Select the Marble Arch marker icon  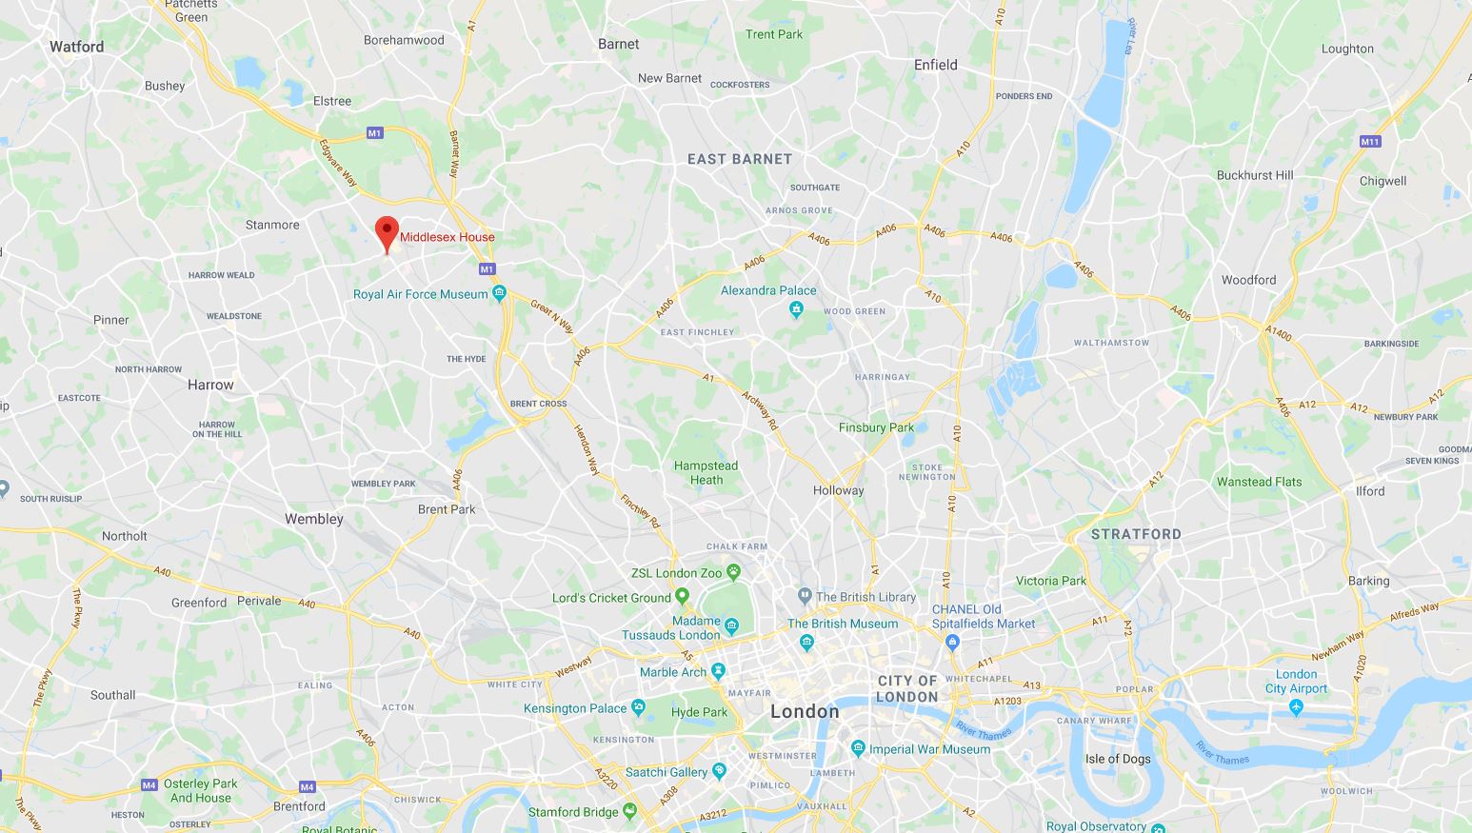click(718, 670)
